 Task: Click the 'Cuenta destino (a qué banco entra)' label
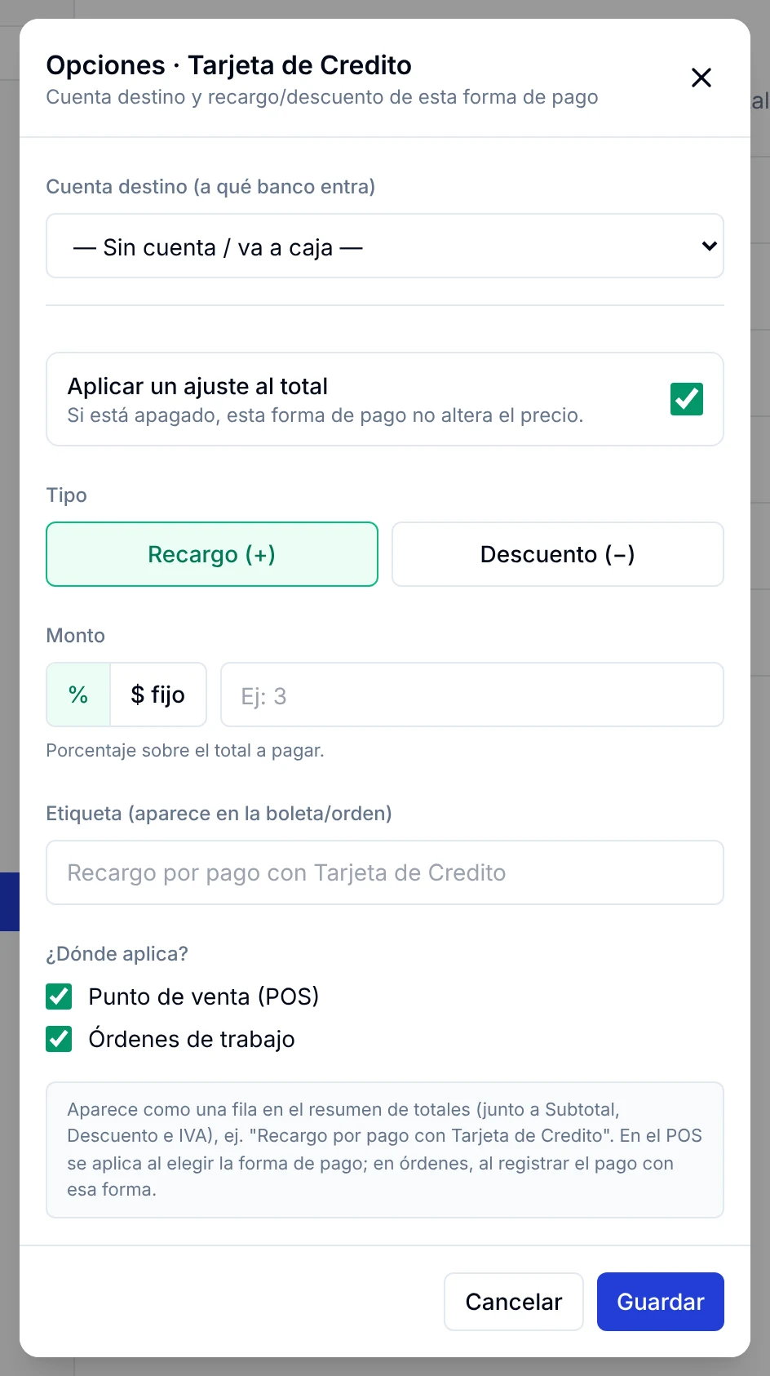click(x=210, y=187)
